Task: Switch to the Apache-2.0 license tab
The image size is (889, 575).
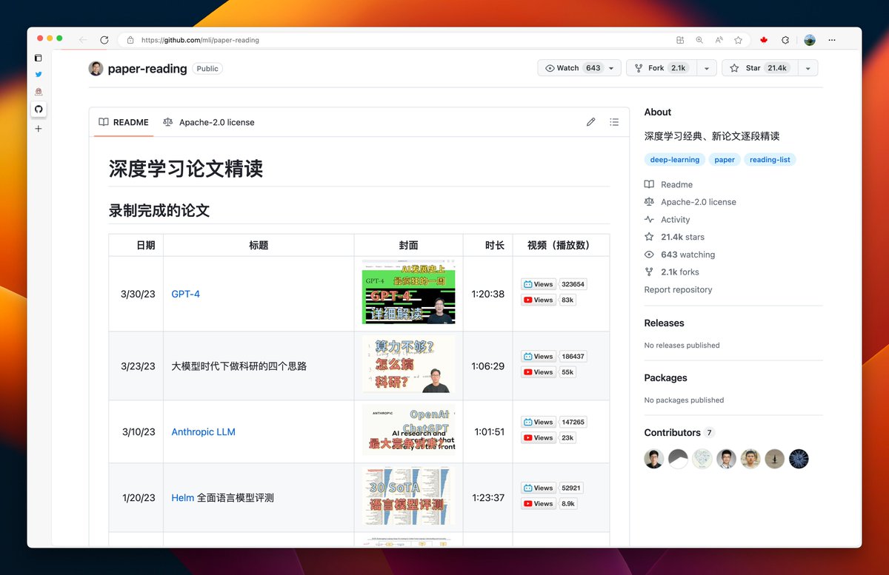Action: (x=209, y=122)
